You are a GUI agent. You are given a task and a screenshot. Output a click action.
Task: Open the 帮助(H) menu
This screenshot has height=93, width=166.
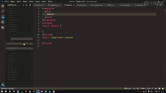point(50,2)
